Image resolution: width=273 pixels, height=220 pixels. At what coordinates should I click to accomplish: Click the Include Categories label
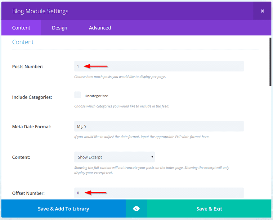tap(32, 97)
